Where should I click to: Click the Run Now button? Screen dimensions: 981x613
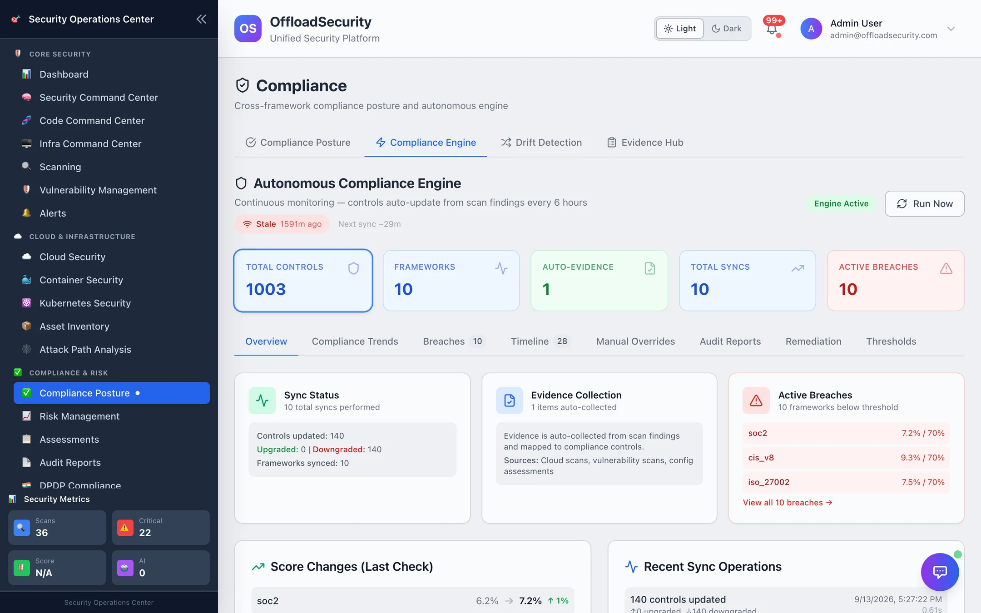coord(924,204)
